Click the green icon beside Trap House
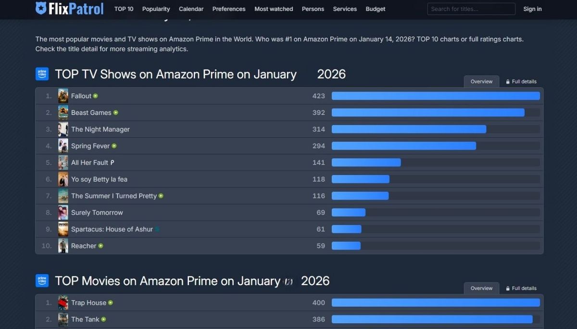 point(111,303)
